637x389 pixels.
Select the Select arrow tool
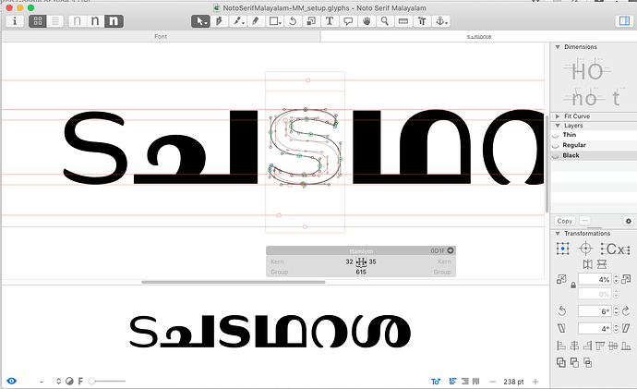pos(200,21)
